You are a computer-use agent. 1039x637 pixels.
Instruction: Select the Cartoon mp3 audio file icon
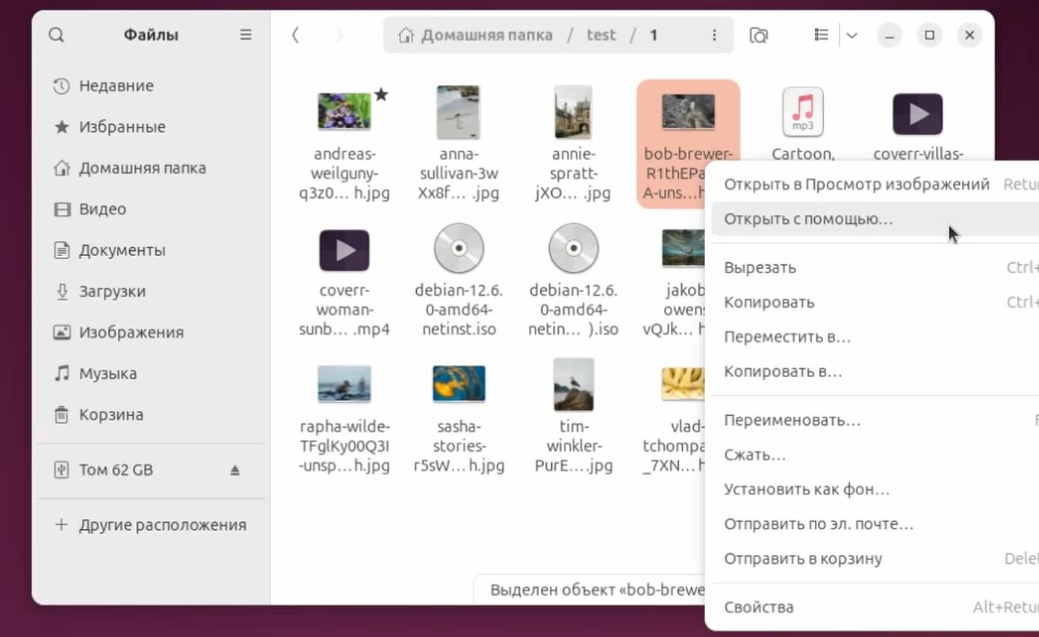[x=803, y=112]
